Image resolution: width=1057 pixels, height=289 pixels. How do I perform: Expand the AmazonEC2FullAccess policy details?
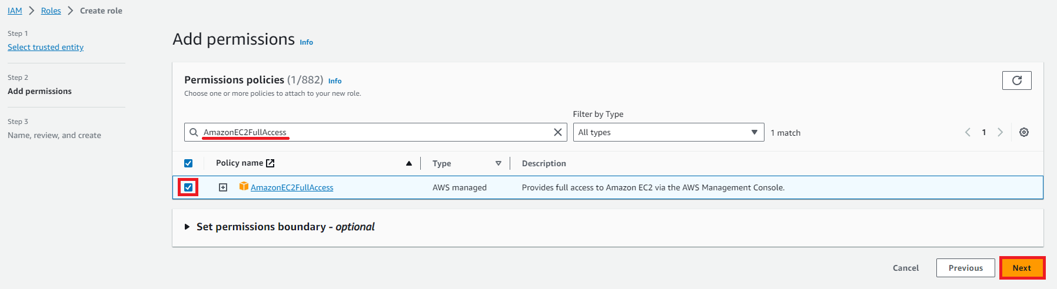click(x=223, y=187)
